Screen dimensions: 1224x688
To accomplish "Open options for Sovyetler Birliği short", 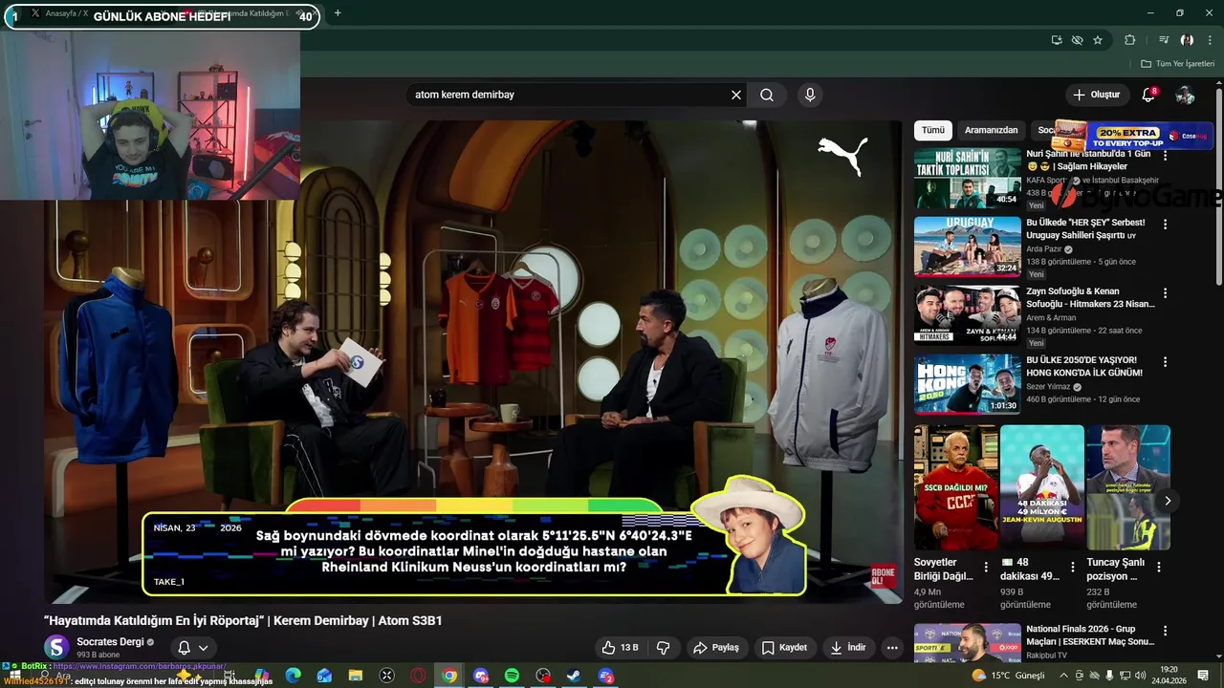I will click(x=986, y=568).
